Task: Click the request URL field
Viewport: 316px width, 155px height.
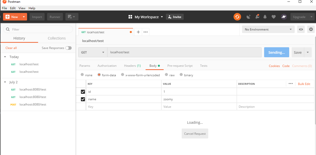Action: point(184,52)
